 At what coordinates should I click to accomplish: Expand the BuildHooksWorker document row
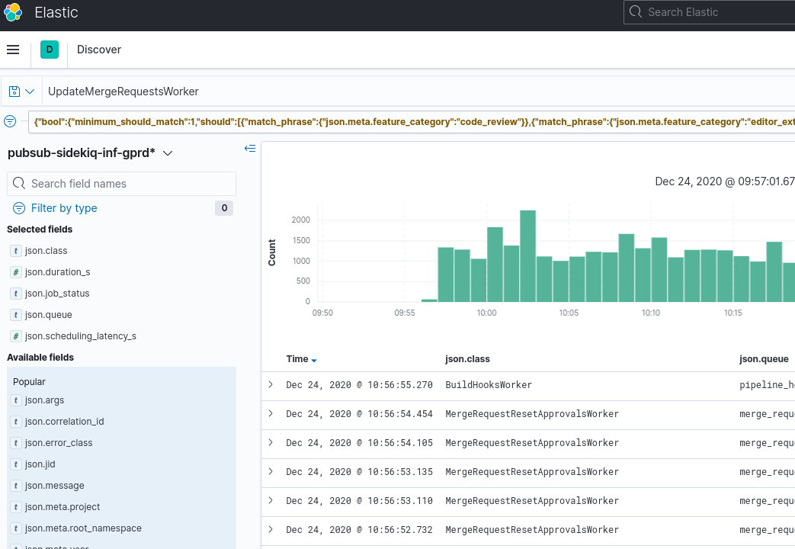tap(271, 385)
